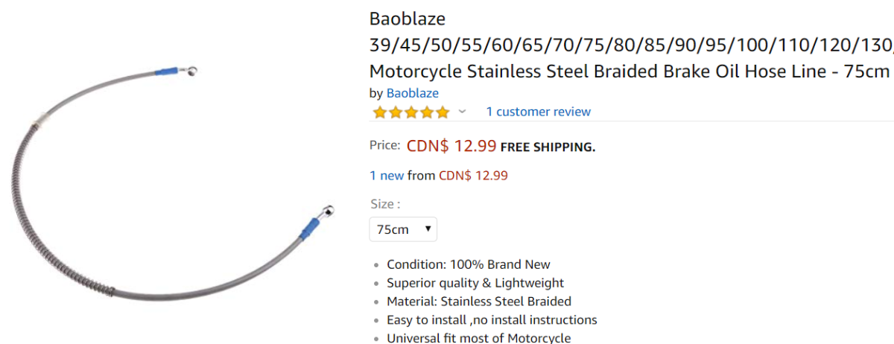Open the Size dropdown showing 75cm
Viewport: 894px width, 344px height.
[x=403, y=229]
